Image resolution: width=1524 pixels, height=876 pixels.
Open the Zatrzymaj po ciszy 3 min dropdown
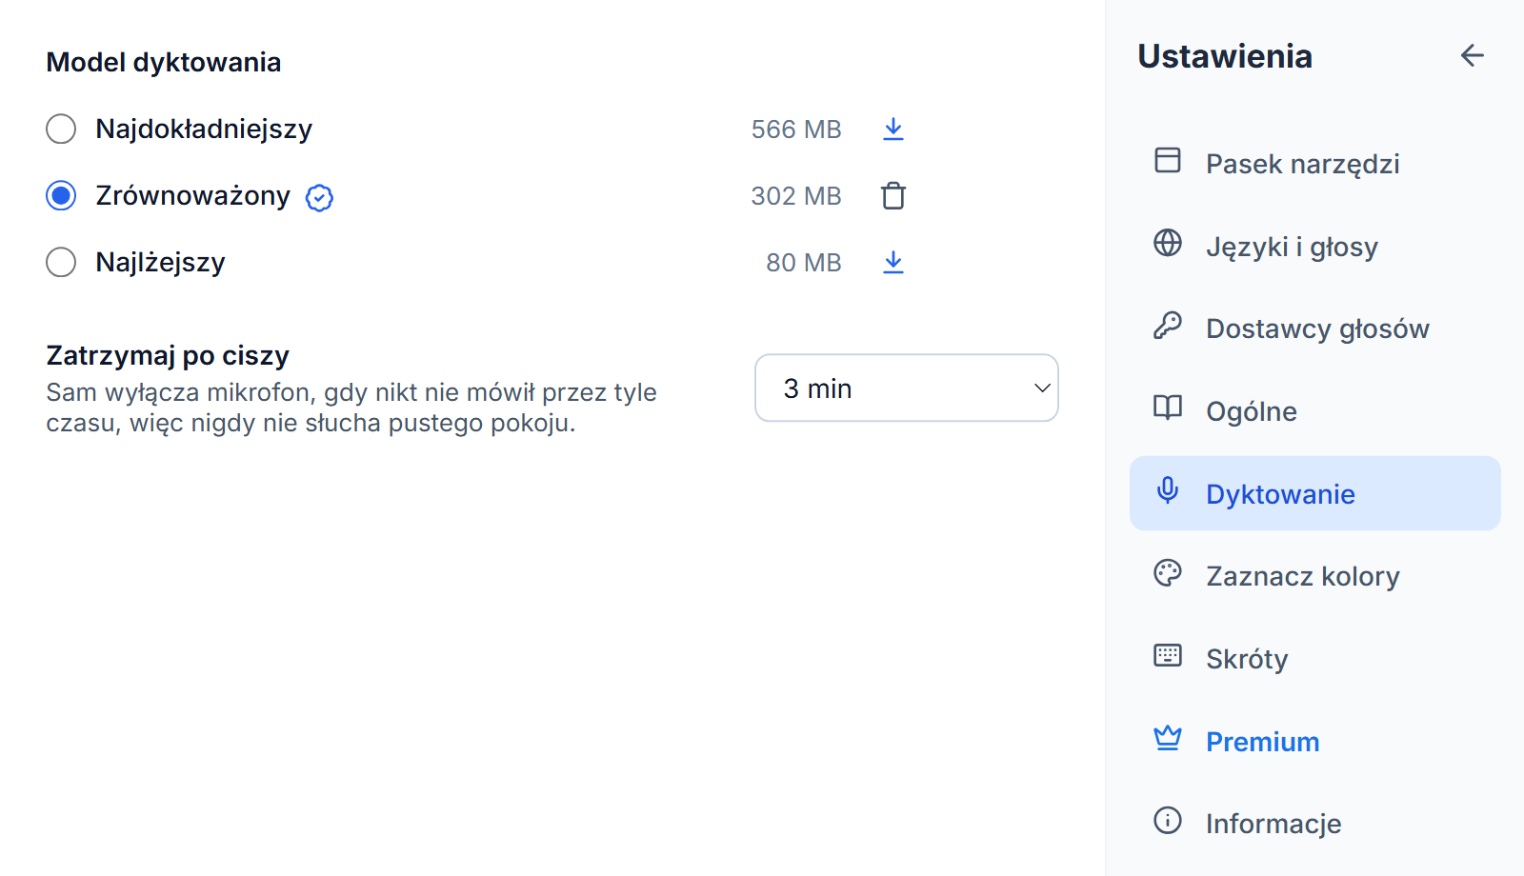907,388
